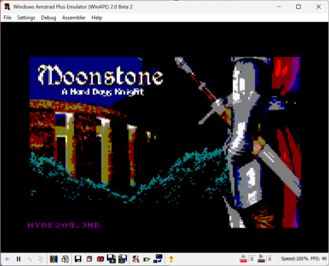Click the pointing hand icon
This screenshot has height=266, width=329.
click(x=147, y=259)
